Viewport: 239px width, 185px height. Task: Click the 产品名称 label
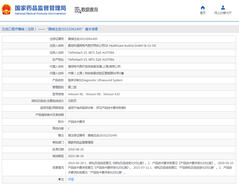(58, 80)
